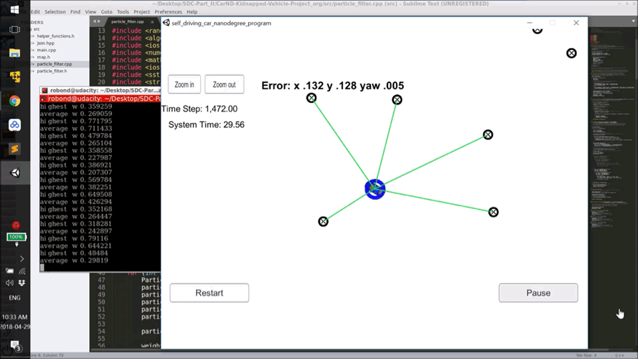This screenshot has height=359, width=638.
Task: Open the Goto menu in Sublime Text
Action: click(x=106, y=12)
